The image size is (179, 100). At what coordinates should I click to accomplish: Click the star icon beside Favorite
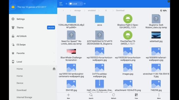tap(13, 53)
